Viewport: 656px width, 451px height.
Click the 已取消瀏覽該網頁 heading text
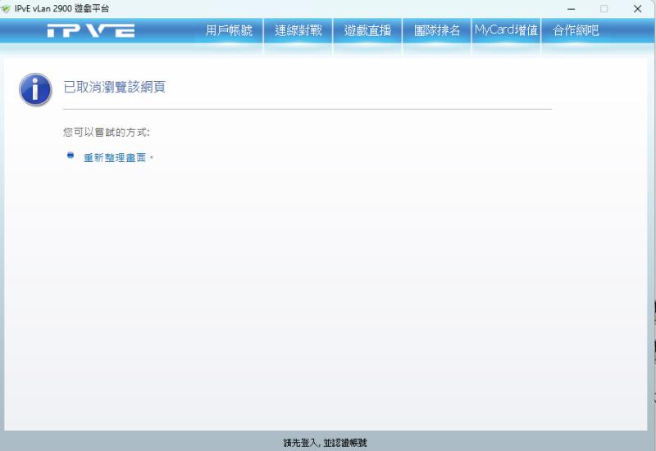[x=115, y=87]
